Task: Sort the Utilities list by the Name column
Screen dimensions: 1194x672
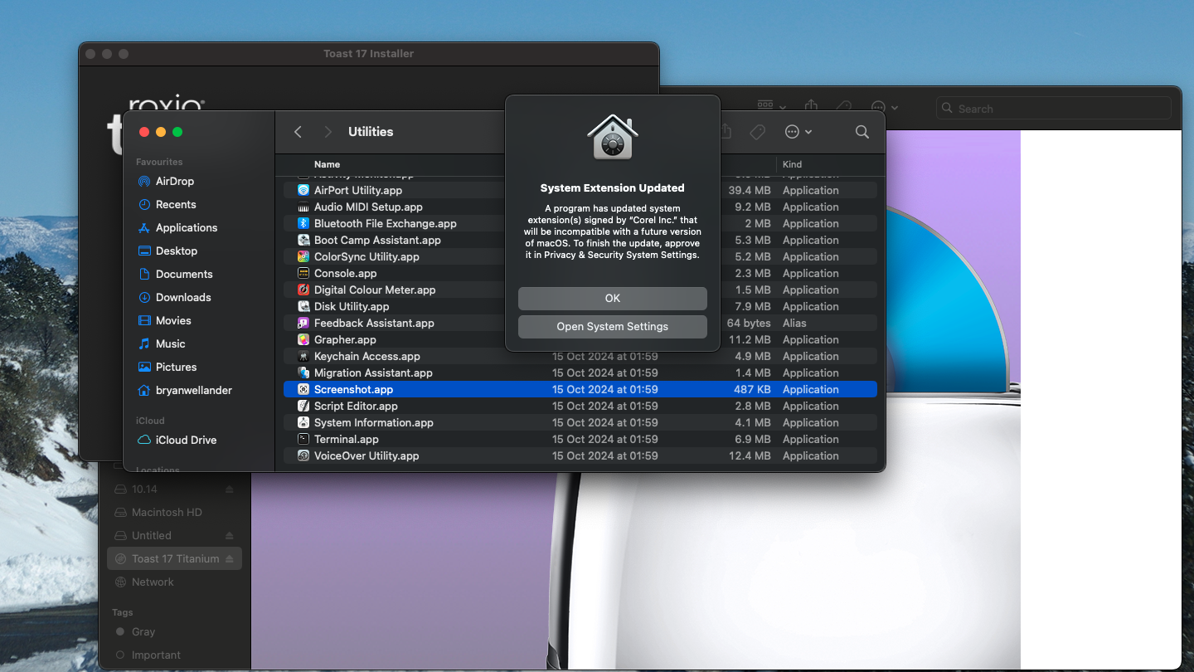Action: 328,164
